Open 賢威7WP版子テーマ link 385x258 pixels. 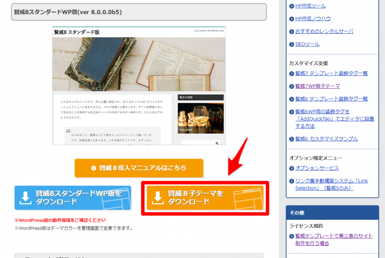317,86
